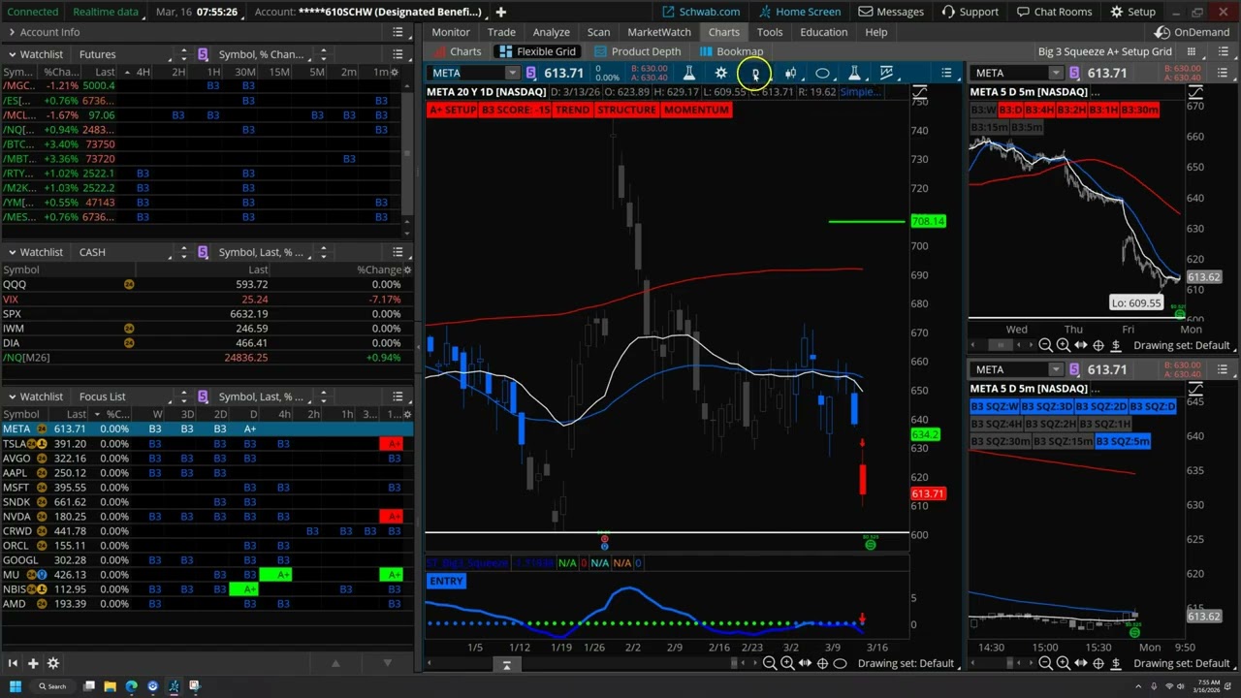Open sidebar settings gear at bottom left

(x=53, y=663)
